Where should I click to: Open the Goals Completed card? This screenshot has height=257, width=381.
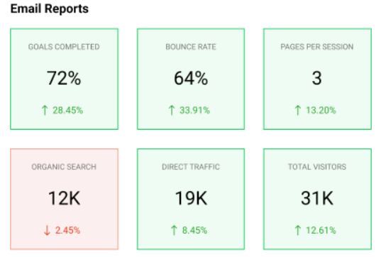pos(64,79)
